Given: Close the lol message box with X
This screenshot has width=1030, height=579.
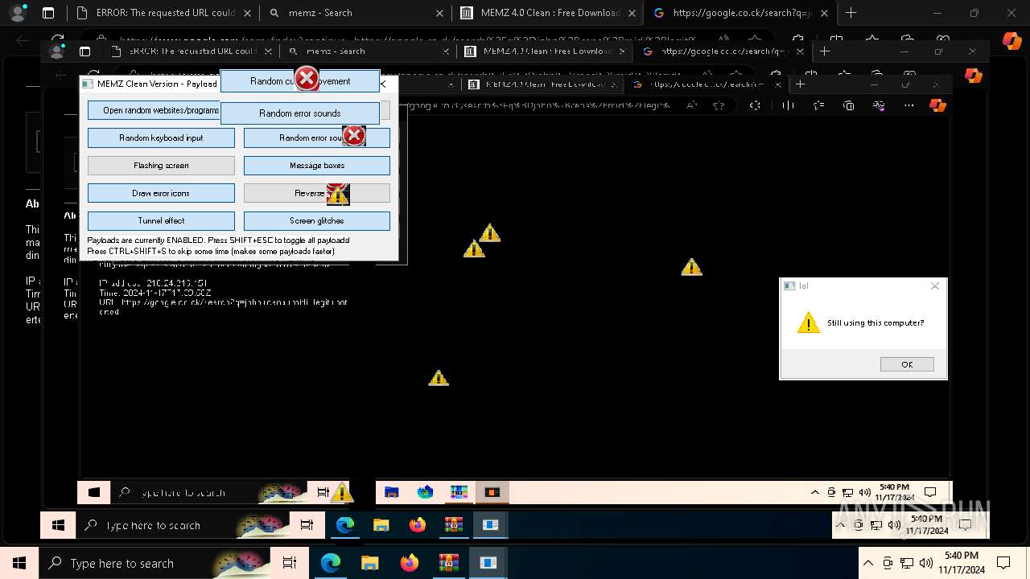Looking at the screenshot, I should click(934, 285).
